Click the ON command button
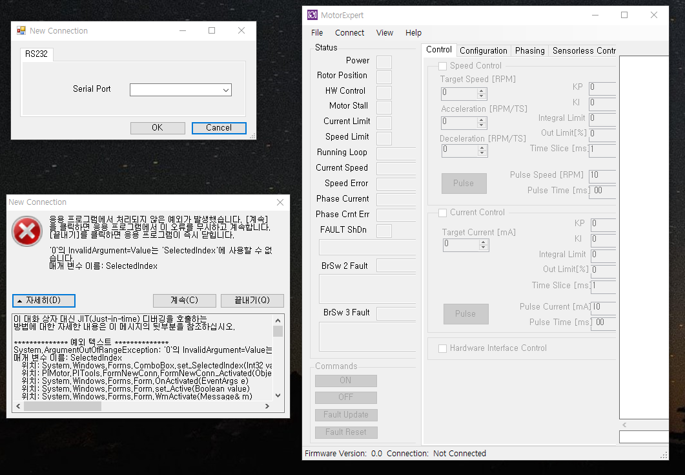This screenshot has height=475, width=685. pyautogui.click(x=345, y=381)
